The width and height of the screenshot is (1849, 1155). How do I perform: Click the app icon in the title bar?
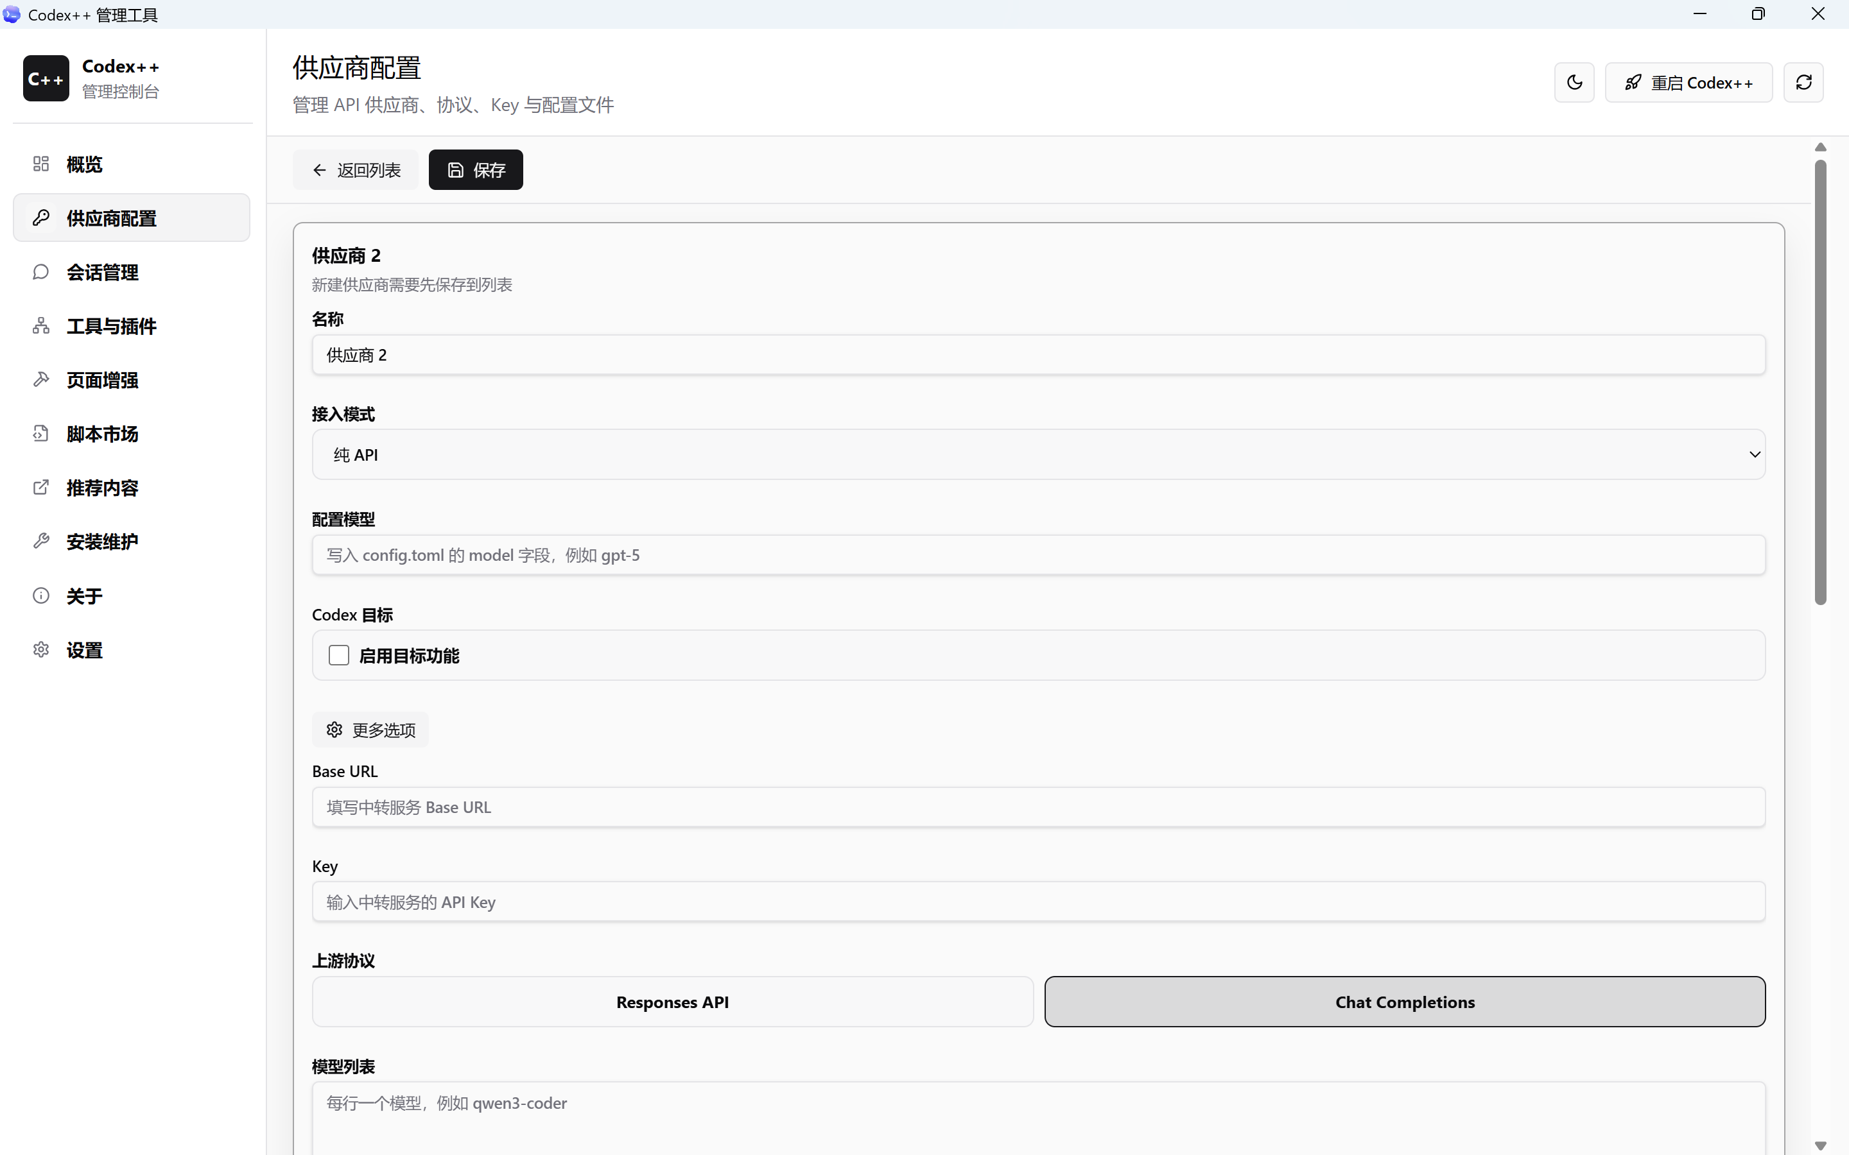(x=12, y=15)
